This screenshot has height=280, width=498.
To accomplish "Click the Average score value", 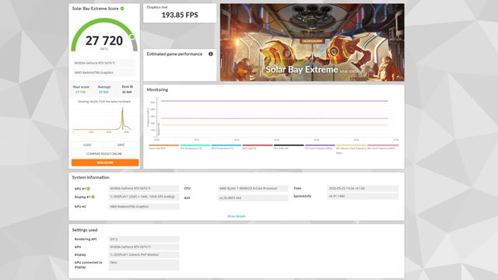I will [103, 92].
